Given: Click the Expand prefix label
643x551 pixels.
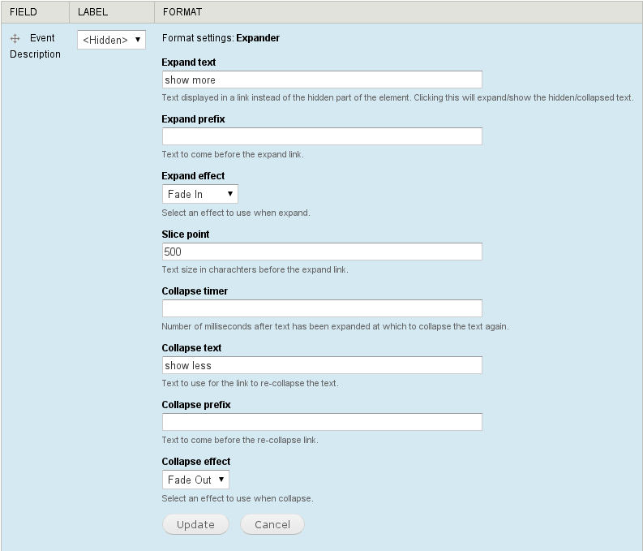Looking at the screenshot, I should pos(193,119).
